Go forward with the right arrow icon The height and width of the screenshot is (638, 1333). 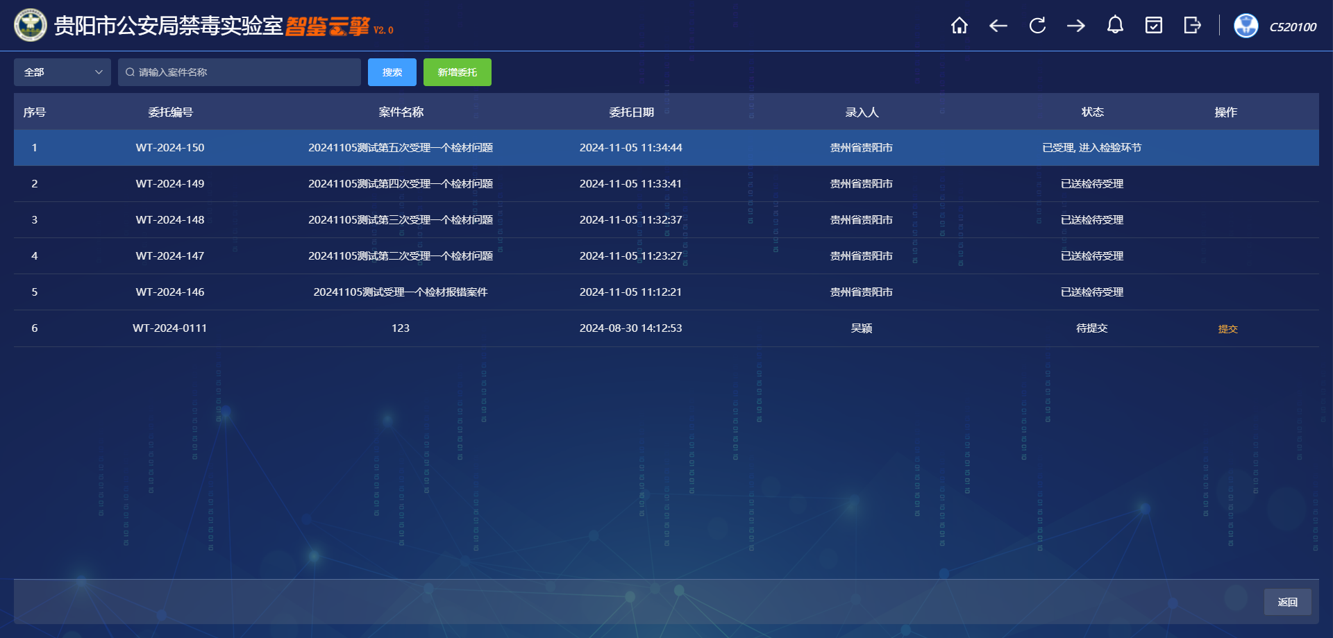1076,26
